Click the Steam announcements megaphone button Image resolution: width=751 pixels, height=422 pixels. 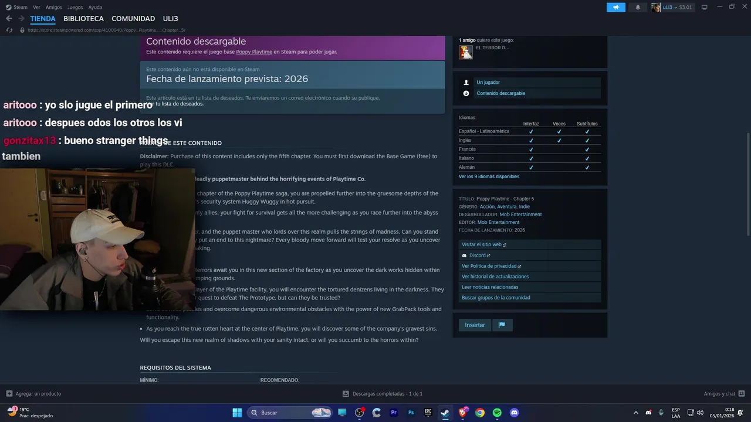coord(616,7)
